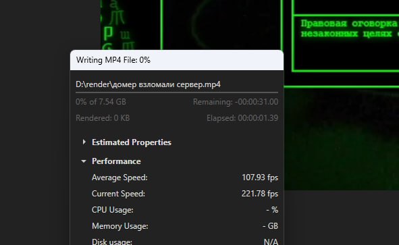The height and width of the screenshot is (245, 399).
Task: Select the Average Speed label
Action: pyautogui.click(x=119, y=178)
